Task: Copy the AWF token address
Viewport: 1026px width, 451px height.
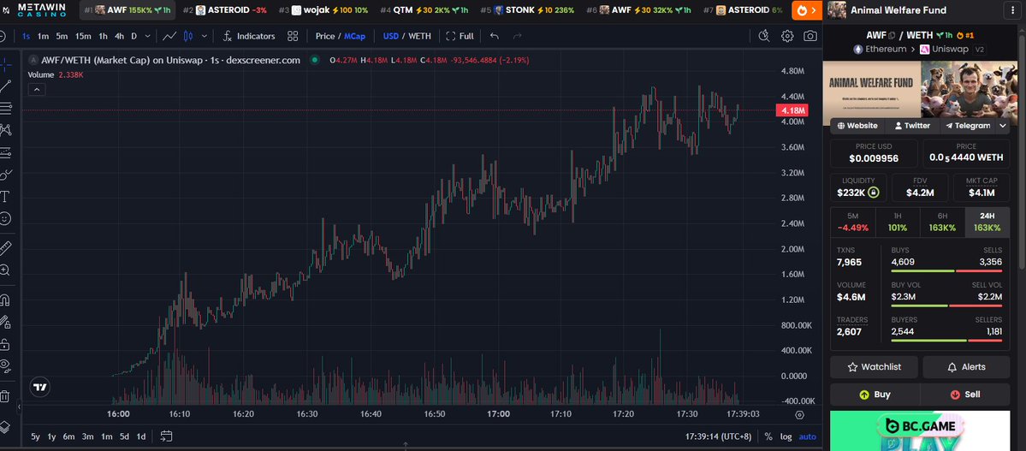Action: click(x=891, y=35)
